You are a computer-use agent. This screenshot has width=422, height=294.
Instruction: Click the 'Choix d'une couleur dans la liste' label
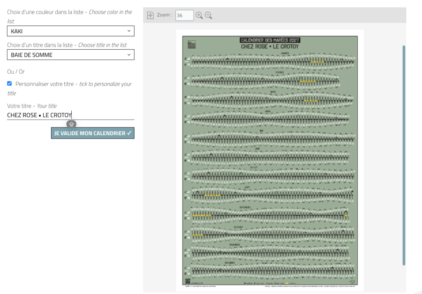(69, 16)
